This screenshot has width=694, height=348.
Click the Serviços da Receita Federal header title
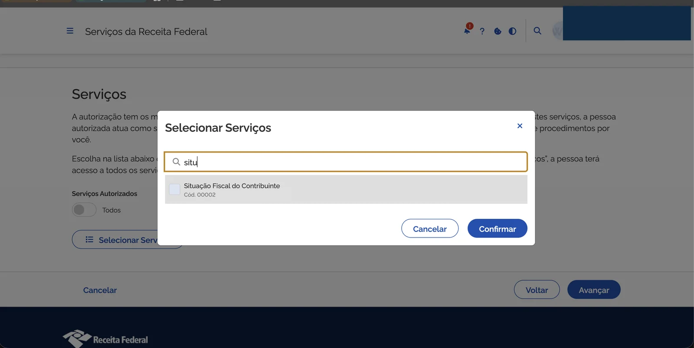pos(146,31)
